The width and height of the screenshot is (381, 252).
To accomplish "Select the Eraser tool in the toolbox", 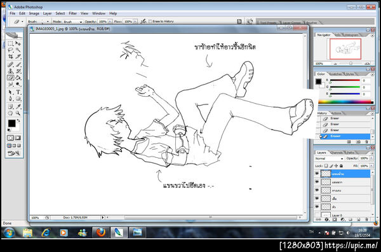I will click(10, 78).
